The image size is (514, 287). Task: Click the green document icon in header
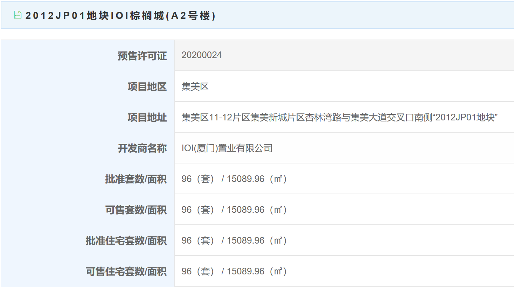(18, 15)
